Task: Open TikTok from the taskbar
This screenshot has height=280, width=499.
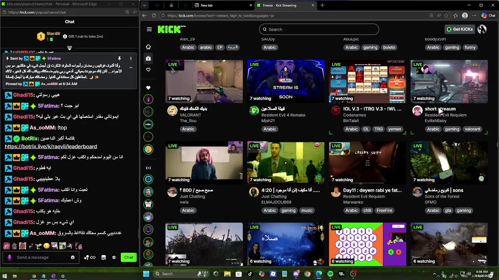Action: (250, 274)
